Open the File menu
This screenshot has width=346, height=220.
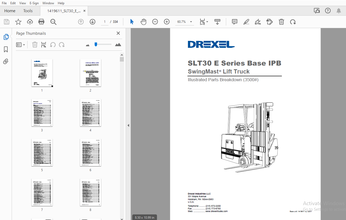point(4,3)
